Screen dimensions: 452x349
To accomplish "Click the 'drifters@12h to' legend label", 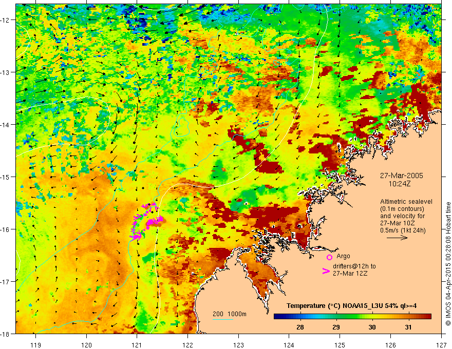I will (354, 266).
